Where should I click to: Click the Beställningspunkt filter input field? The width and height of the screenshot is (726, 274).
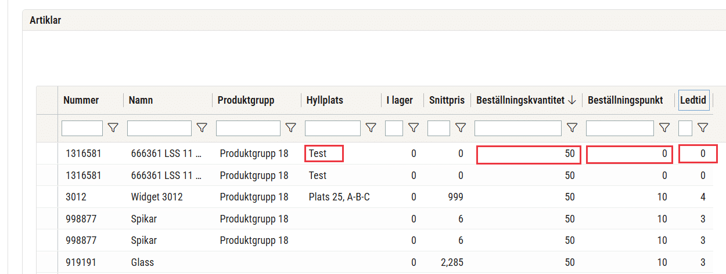[620, 128]
